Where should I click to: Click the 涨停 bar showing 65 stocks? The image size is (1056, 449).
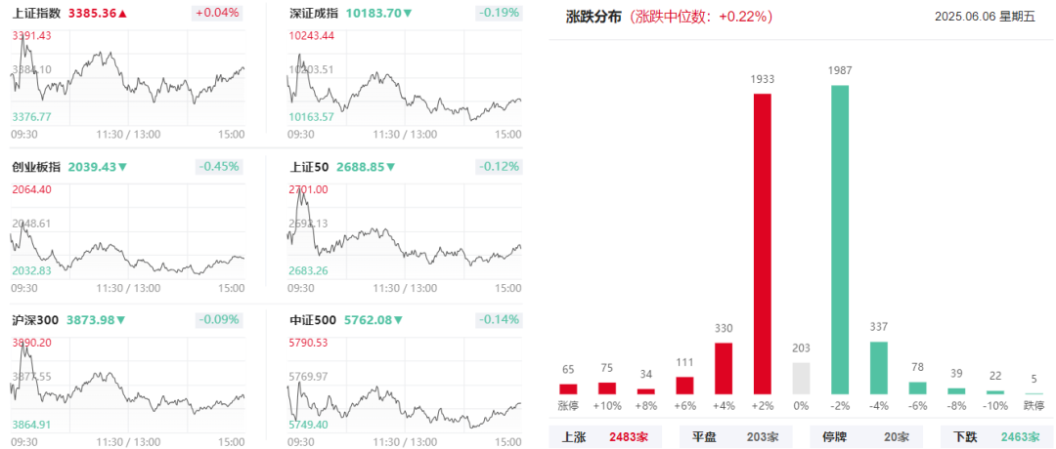[x=568, y=389]
